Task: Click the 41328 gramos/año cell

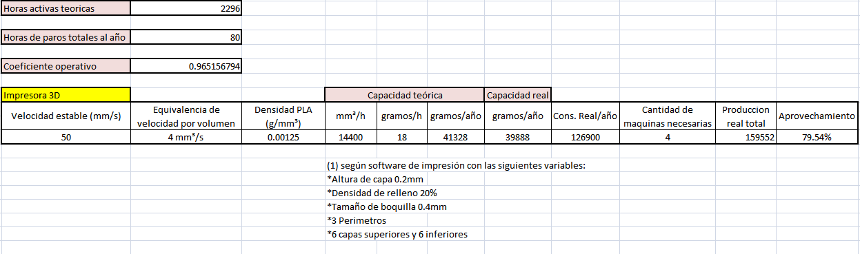Action: click(x=455, y=137)
